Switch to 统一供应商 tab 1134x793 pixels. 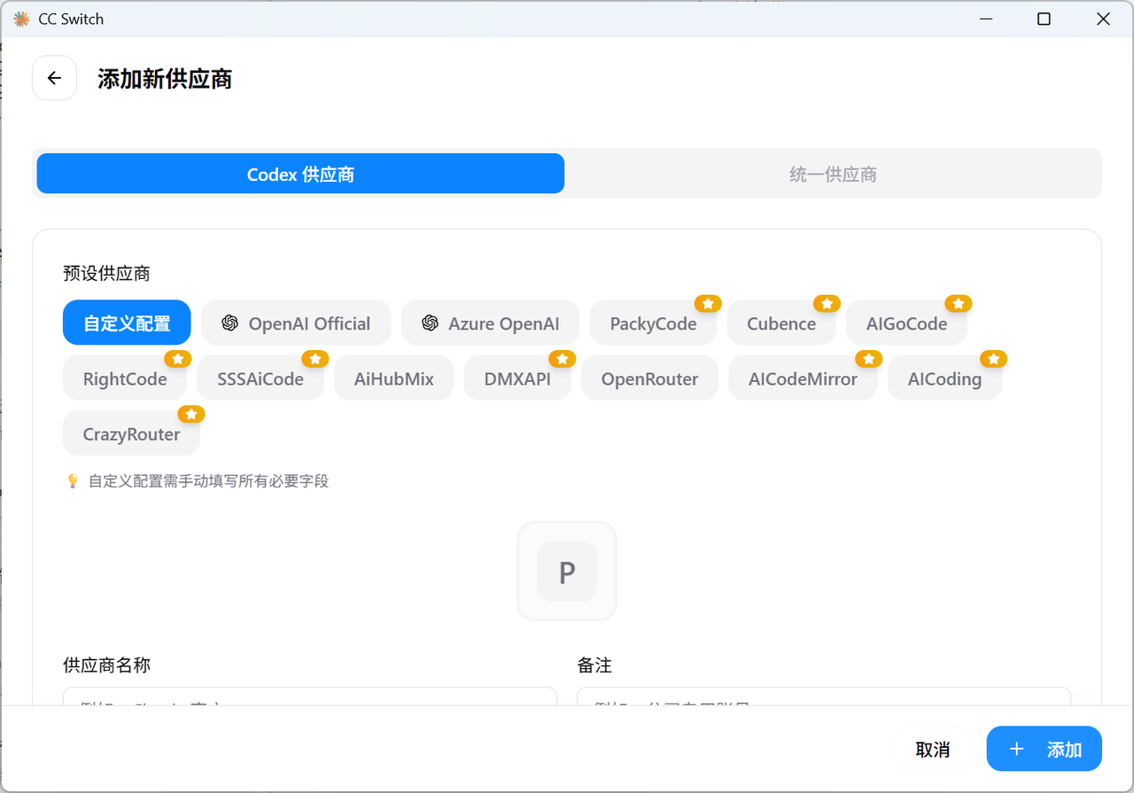click(833, 174)
